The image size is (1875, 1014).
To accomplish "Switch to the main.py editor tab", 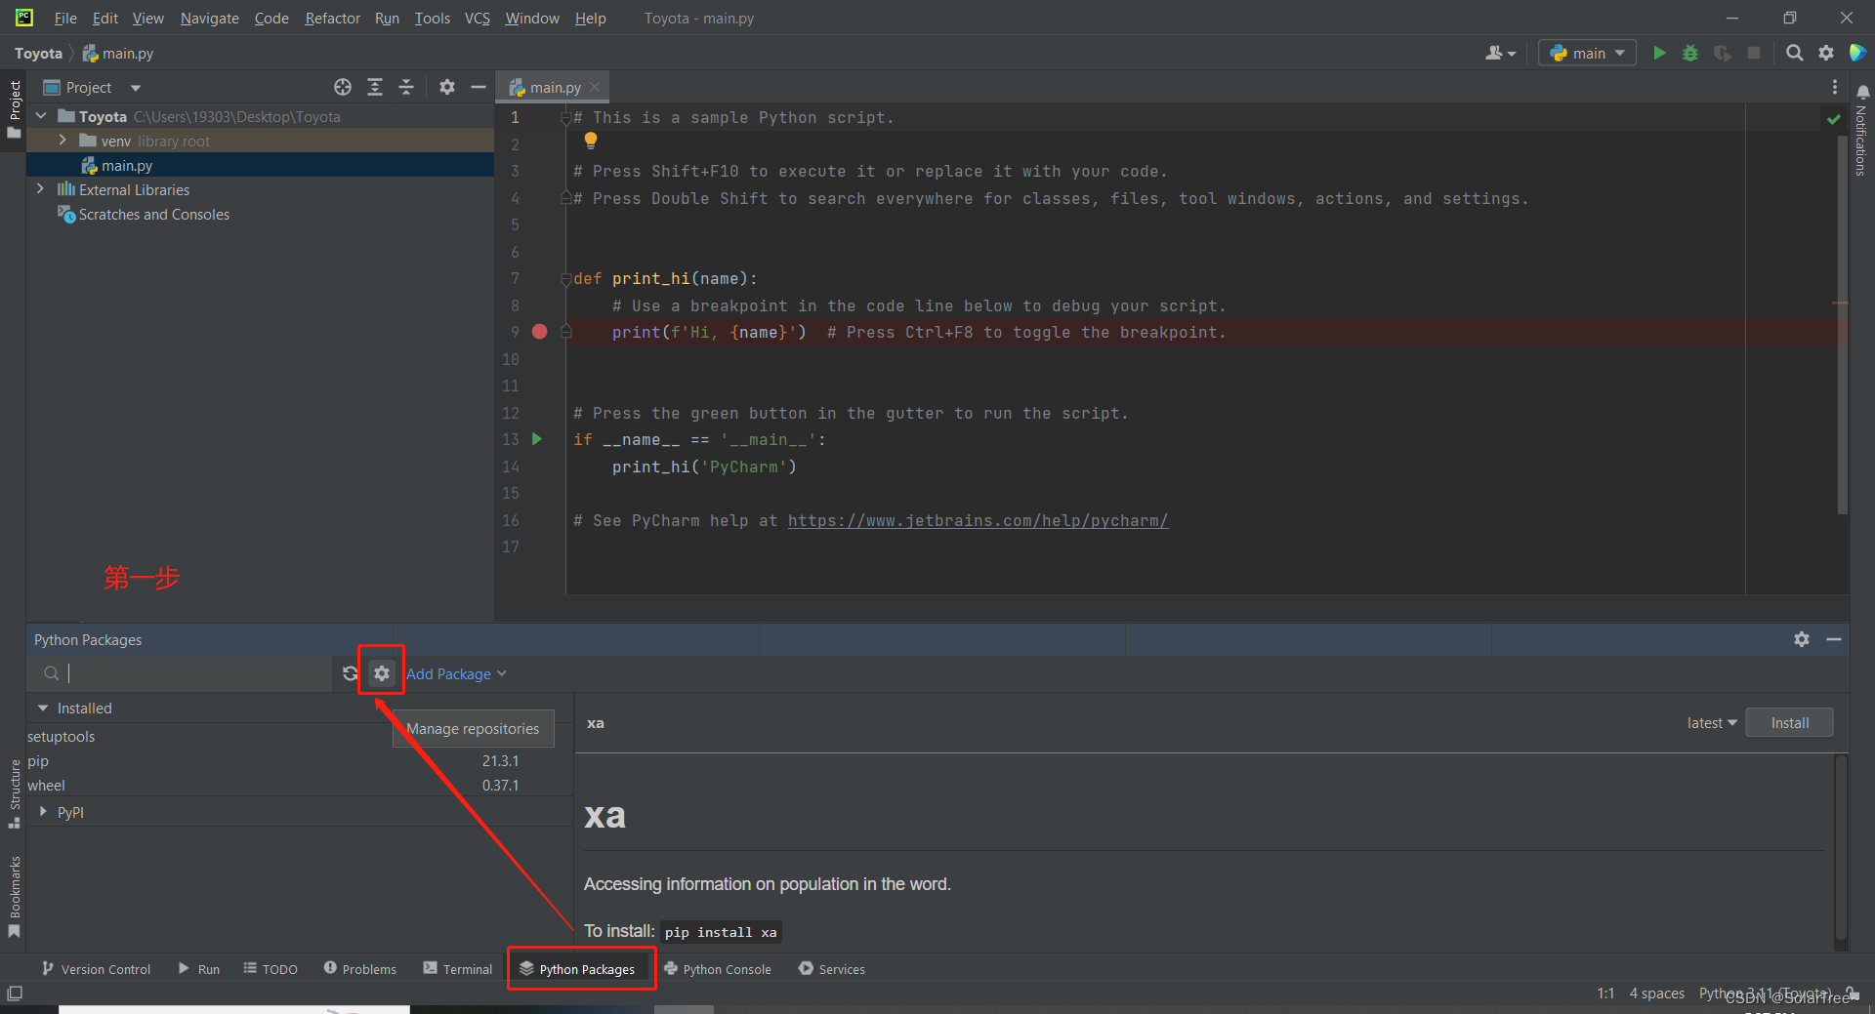I will click(x=554, y=87).
